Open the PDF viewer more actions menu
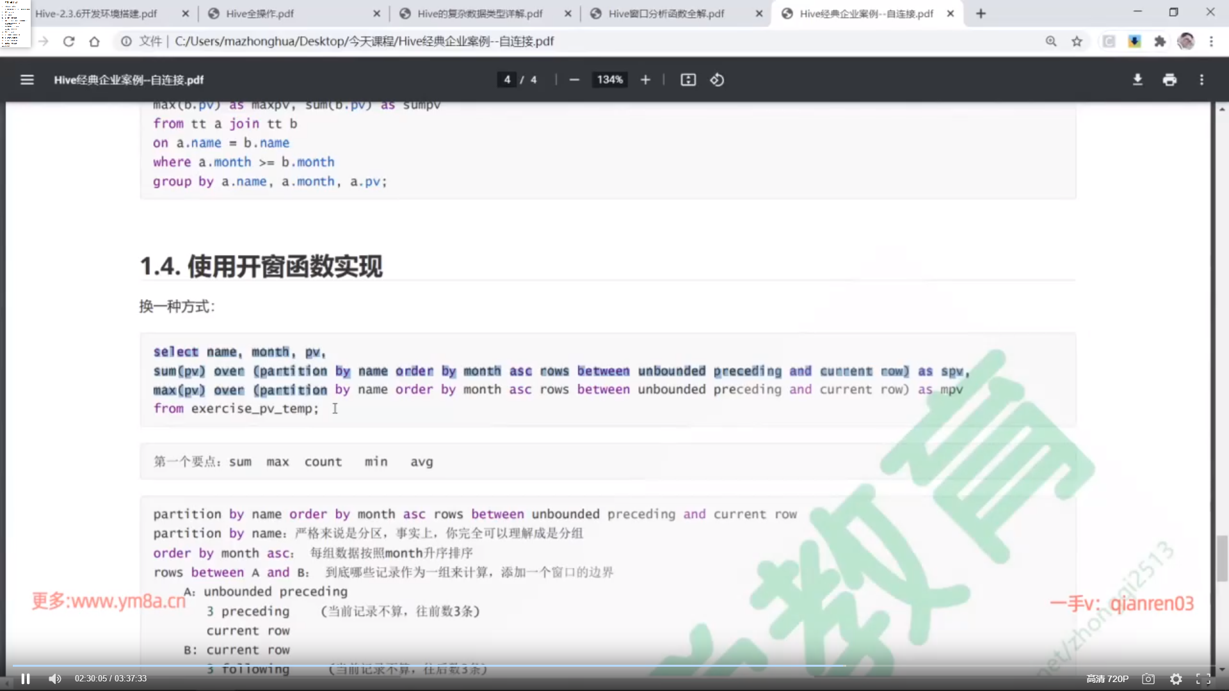1229x691 pixels. coord(1201,80)
